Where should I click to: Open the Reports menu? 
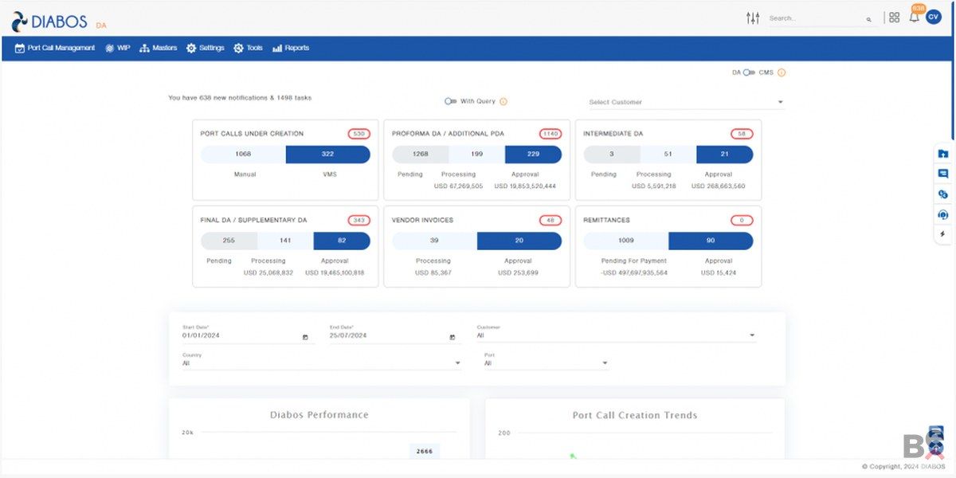coord(291,48)
